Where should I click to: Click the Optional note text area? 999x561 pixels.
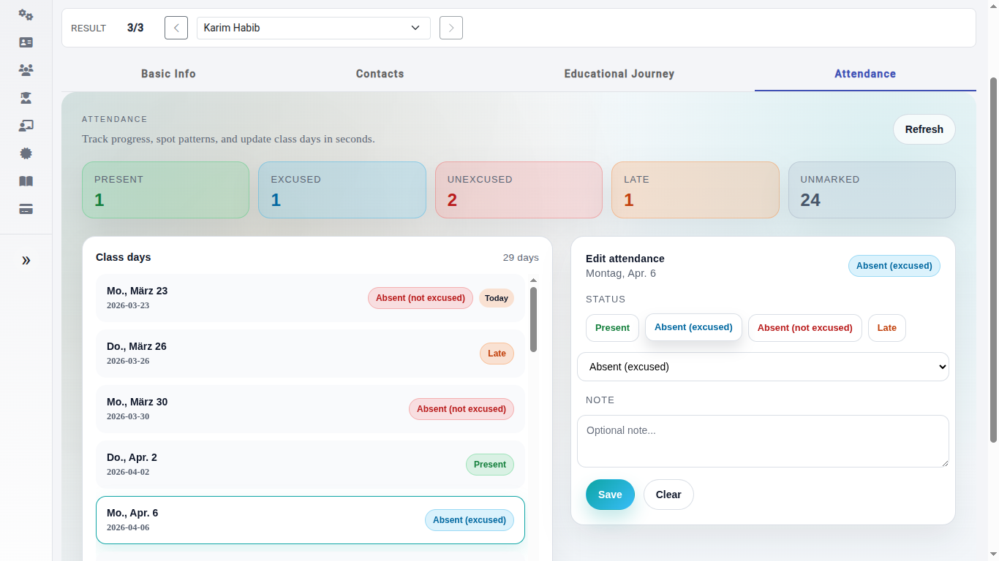pyautogui.click(x=763, y=441)
